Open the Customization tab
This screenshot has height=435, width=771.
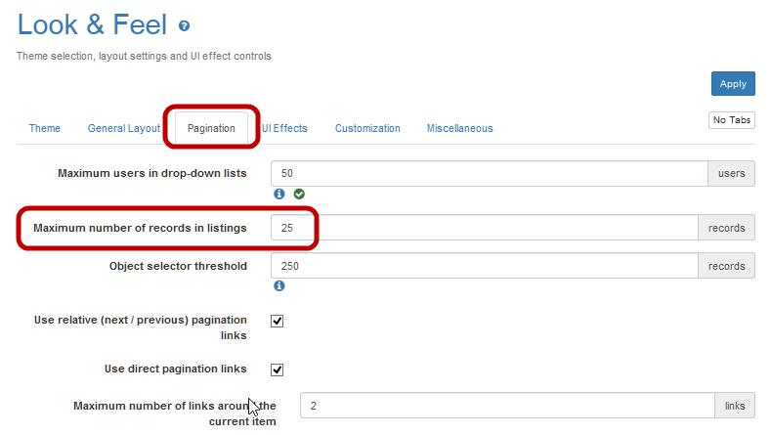click(x=367, y=128)
